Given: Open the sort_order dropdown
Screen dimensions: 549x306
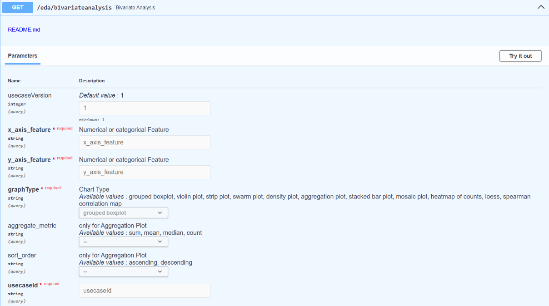Looking at the screenshot, I should (123, 271).
